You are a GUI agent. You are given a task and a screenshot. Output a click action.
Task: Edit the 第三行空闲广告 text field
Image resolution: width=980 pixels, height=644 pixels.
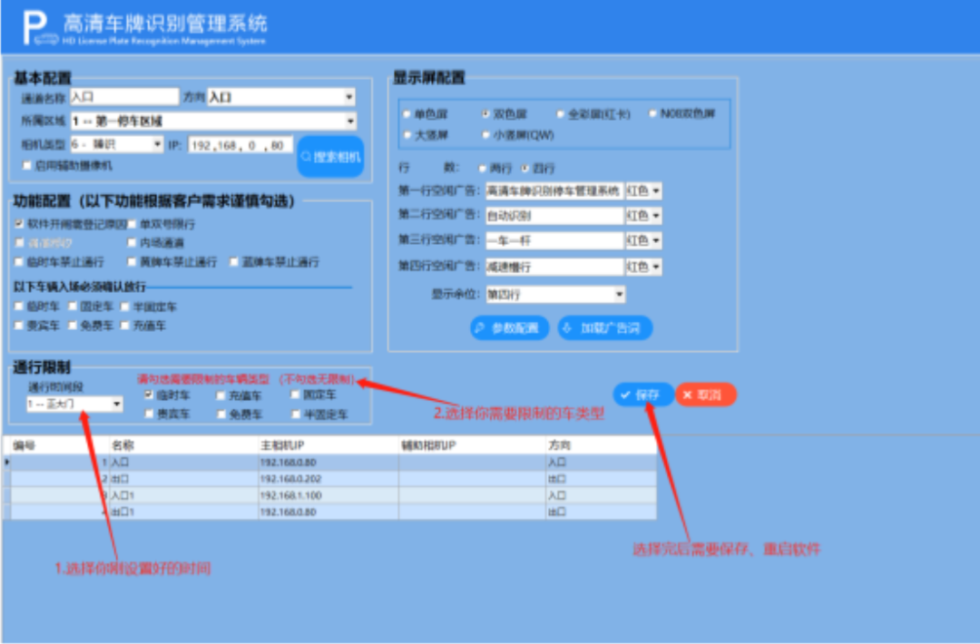554,241
